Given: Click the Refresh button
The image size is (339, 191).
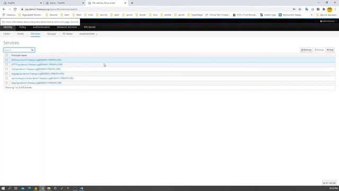Looking at the screenshot, I should click(306, 50).
